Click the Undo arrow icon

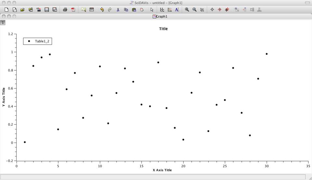tap(102, 10)
